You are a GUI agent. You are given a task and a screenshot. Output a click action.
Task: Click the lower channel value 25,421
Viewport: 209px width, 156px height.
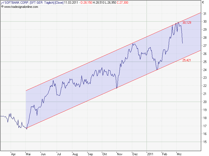tap(187, 60)
